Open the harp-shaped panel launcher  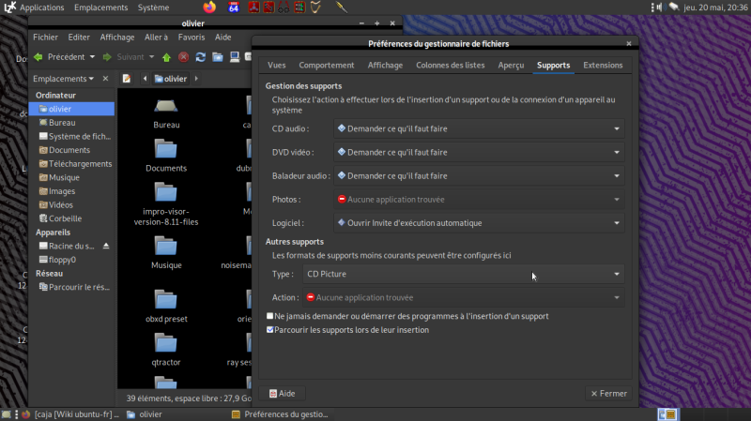click(315, 8)
